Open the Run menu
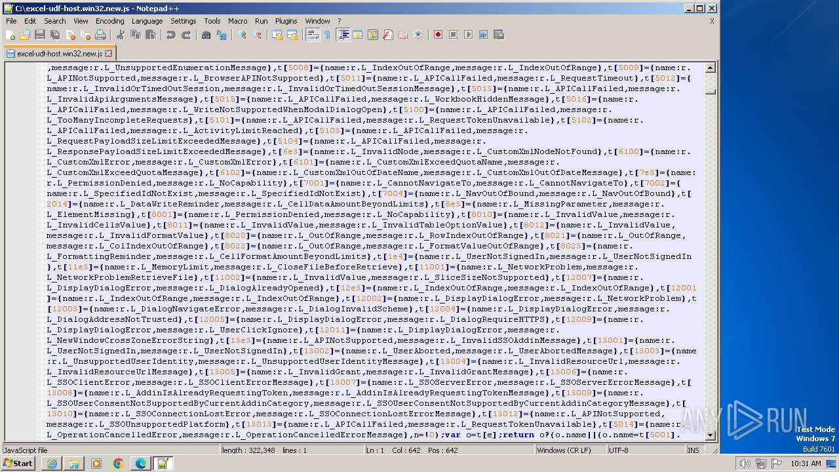839x472 pixels. tap(262, 21)
